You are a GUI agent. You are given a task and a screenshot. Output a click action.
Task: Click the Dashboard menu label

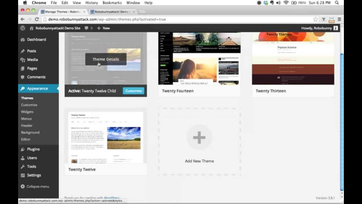36,40
